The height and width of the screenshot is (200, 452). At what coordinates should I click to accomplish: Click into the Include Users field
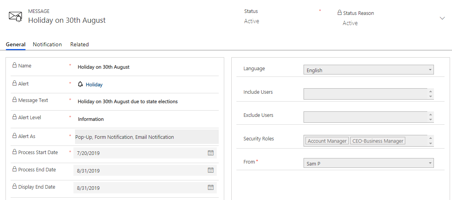(x=365, y=94)
